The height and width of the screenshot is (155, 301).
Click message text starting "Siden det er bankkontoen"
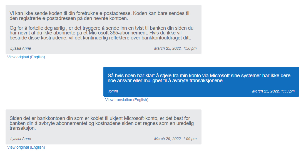[x=101, y=123]
